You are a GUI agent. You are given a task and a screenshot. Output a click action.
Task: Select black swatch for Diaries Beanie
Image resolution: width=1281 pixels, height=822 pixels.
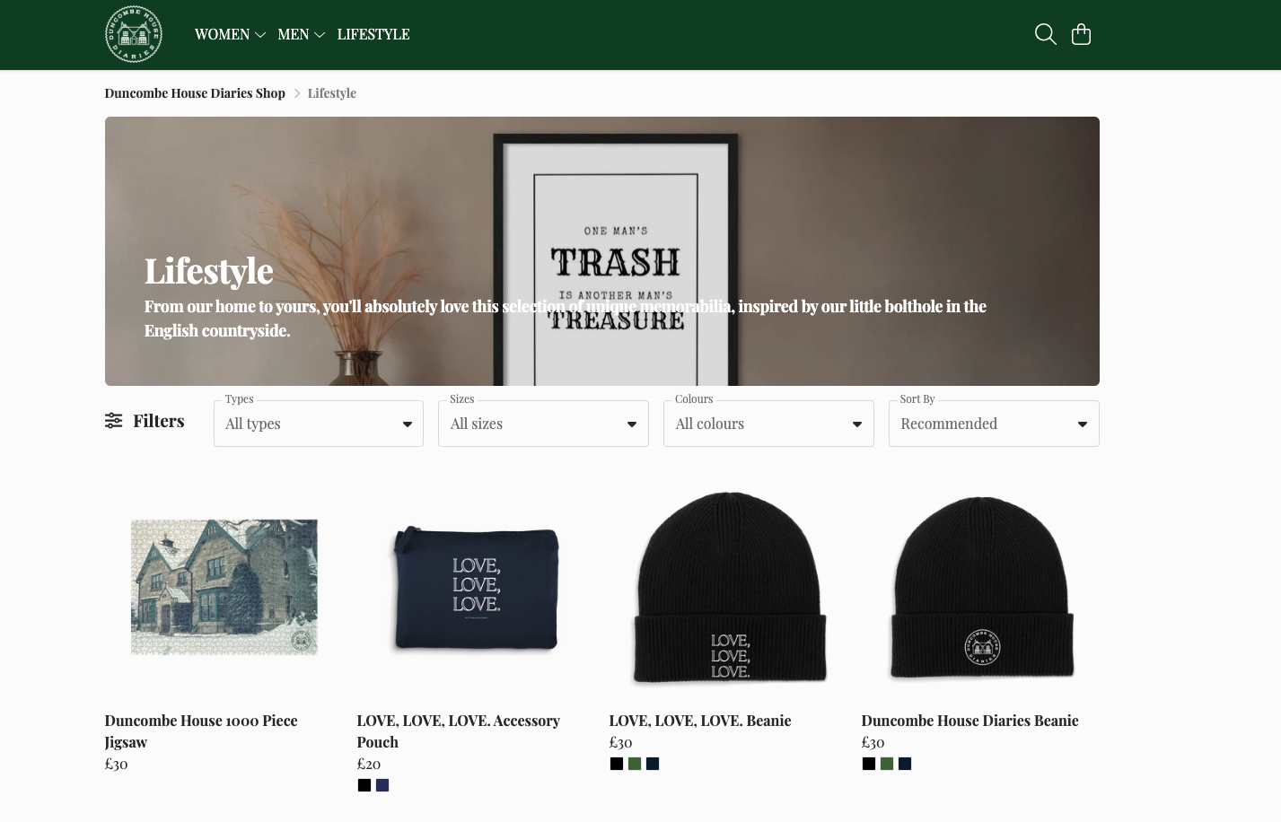[869, 764]
